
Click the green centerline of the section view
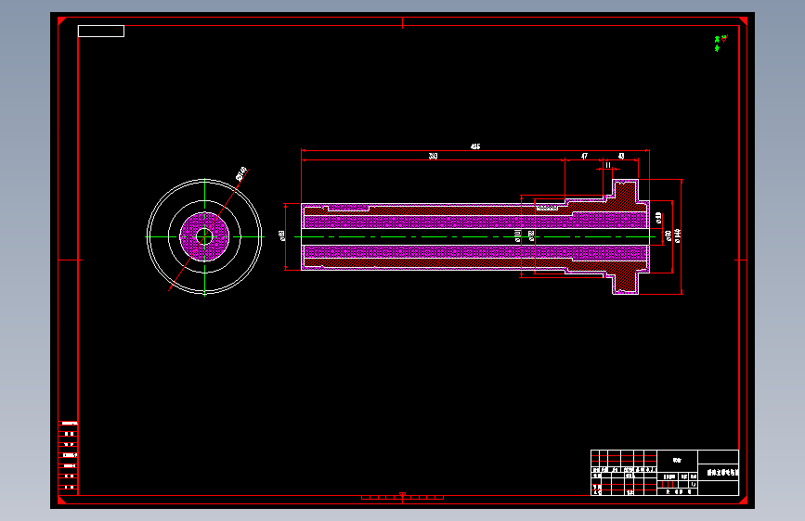tap(474, 237)
